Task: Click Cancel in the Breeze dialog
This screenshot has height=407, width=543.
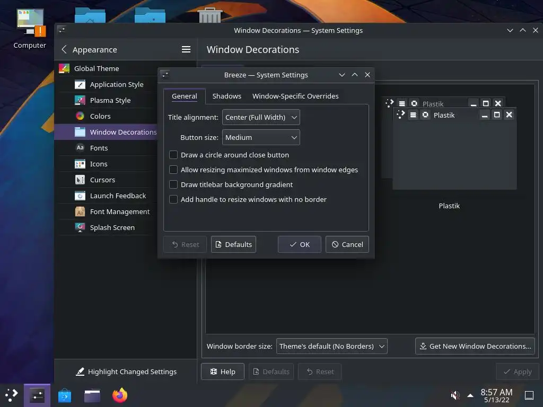Action: point(347,244)
